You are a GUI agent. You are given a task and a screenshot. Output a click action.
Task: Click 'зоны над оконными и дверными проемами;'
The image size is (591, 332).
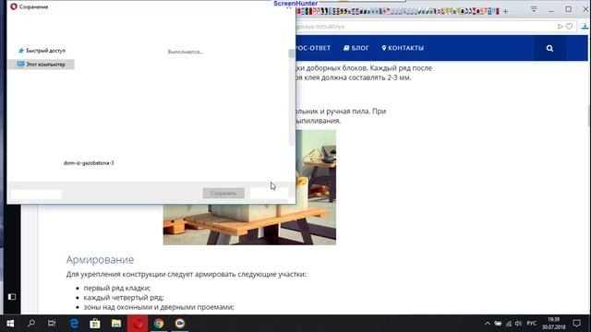(159, 307)
